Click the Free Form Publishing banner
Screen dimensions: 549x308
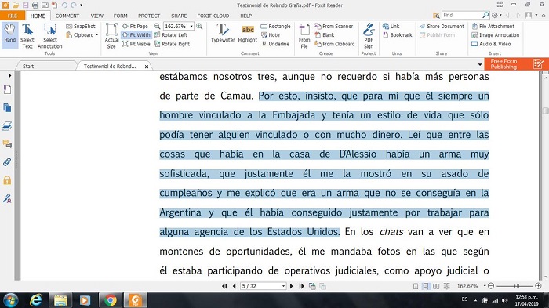516,64
